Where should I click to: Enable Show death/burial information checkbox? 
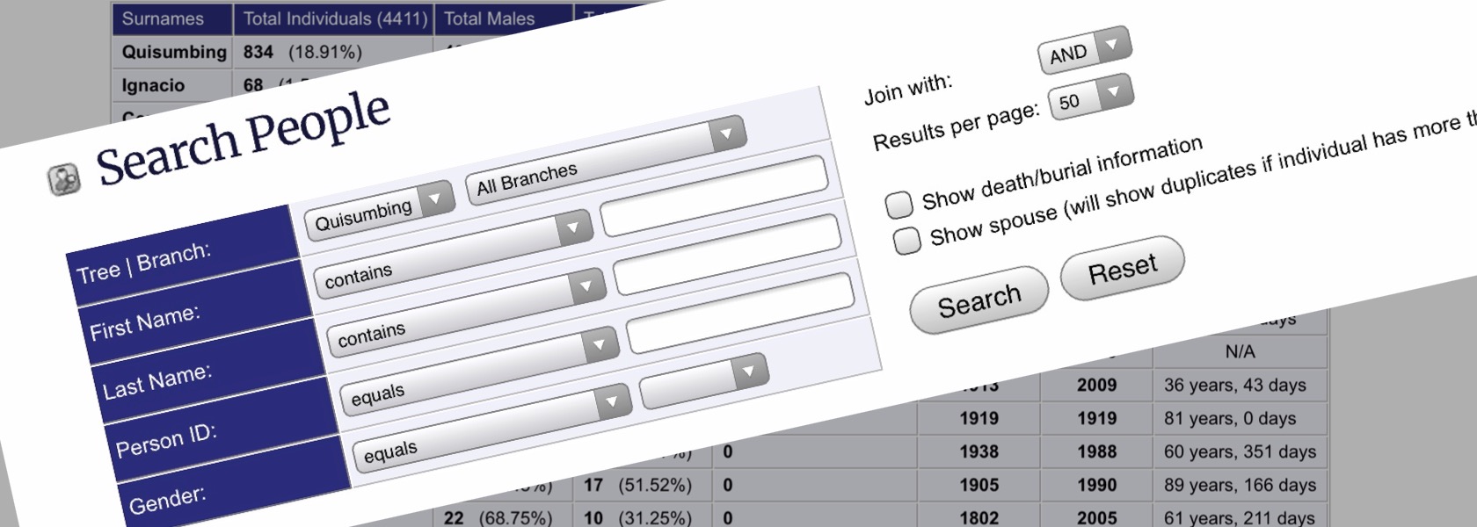point(899,205)
